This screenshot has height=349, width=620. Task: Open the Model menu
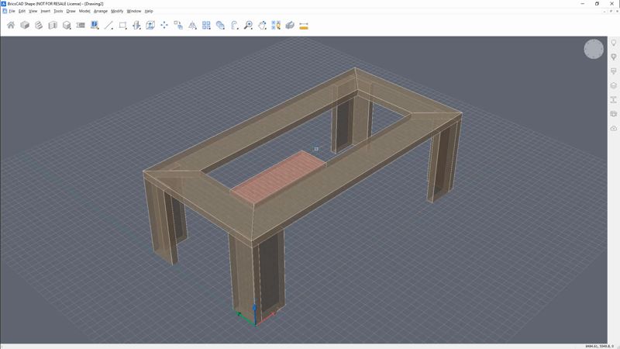point(84,11)
